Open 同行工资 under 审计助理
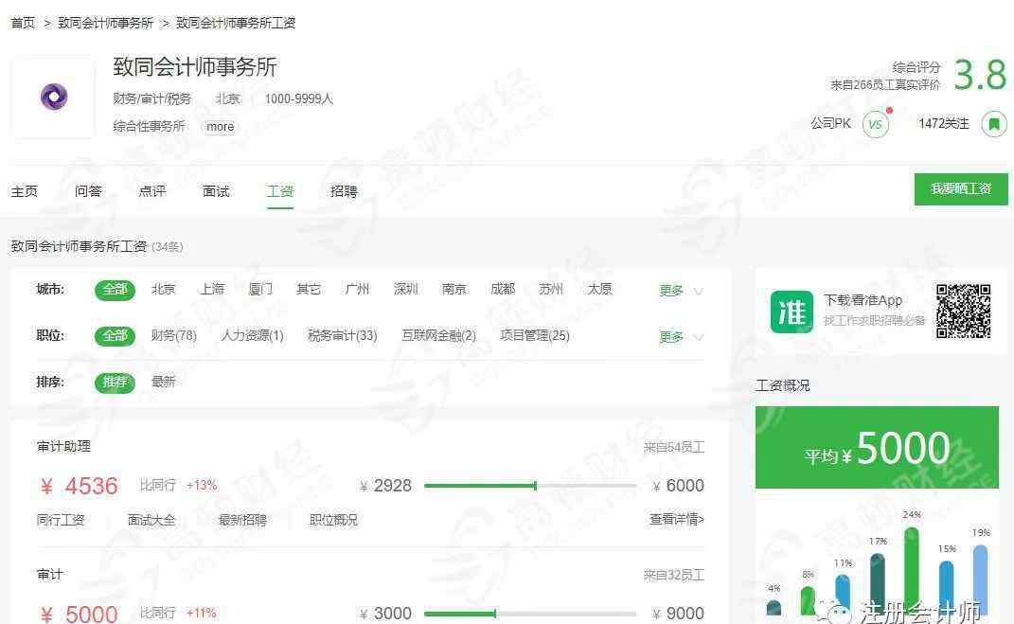 coord(61,520)
